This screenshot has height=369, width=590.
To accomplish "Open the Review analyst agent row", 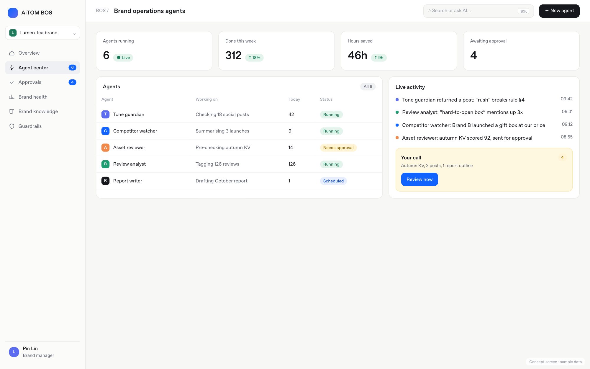I will tap(239, 164).
